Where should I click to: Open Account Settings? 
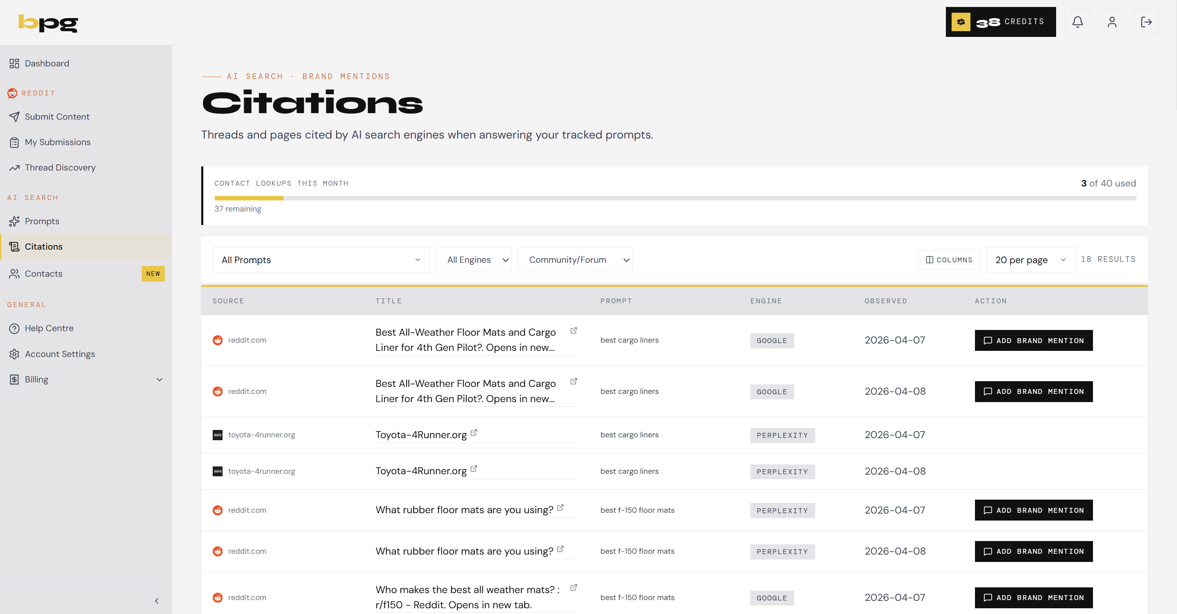[x=86, y=354]
